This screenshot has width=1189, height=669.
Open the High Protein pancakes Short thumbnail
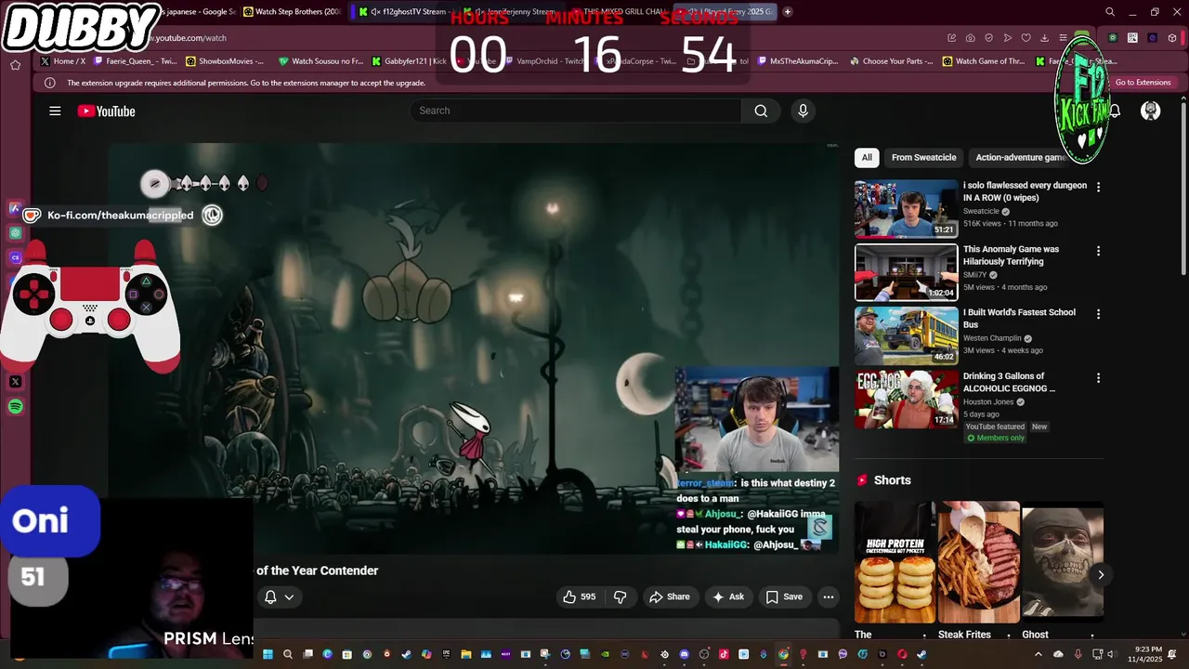(895, 562)
